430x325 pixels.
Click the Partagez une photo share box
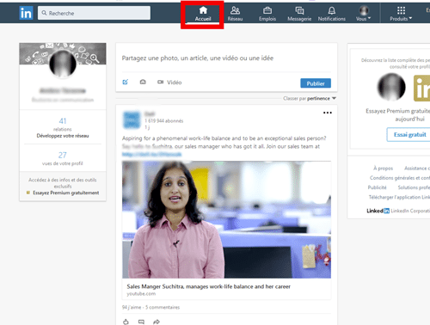tap(198, 58)
